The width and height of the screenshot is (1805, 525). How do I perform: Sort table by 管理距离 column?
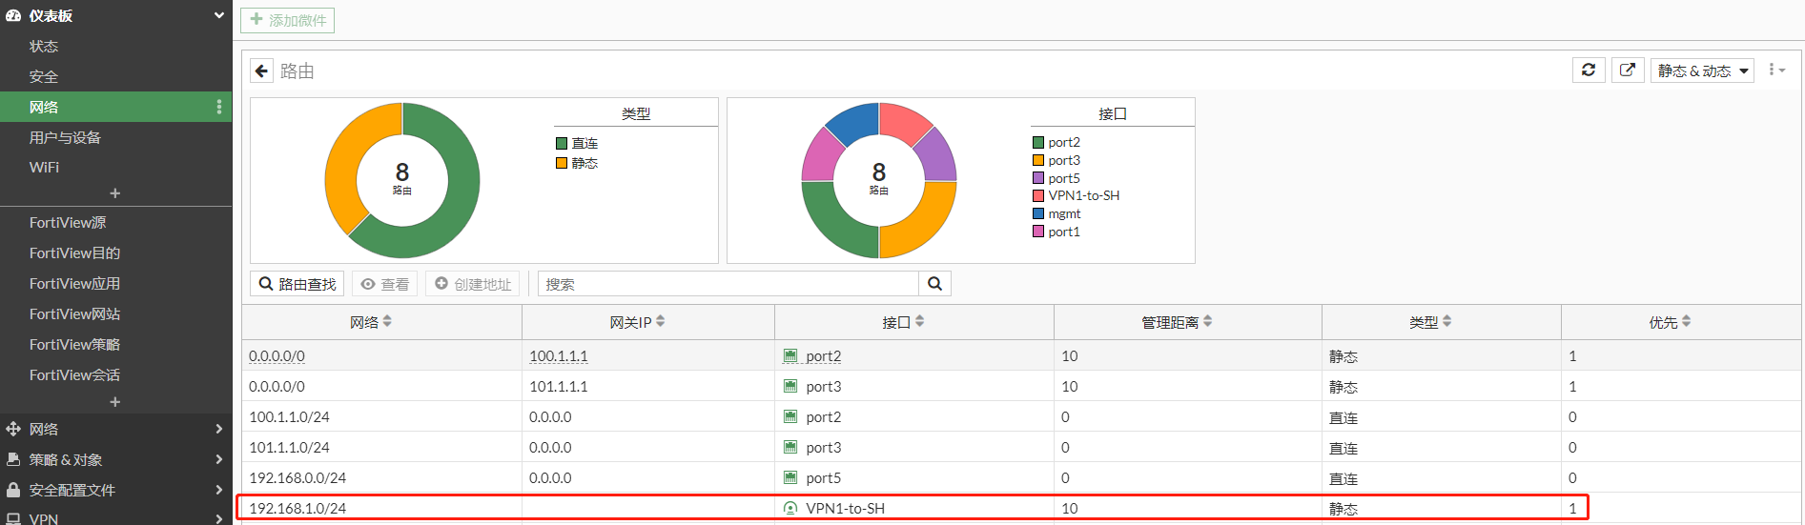point(1207,322)
